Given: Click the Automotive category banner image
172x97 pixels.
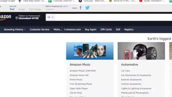Looking at the screenshot, I should click(x=141, y=51).
